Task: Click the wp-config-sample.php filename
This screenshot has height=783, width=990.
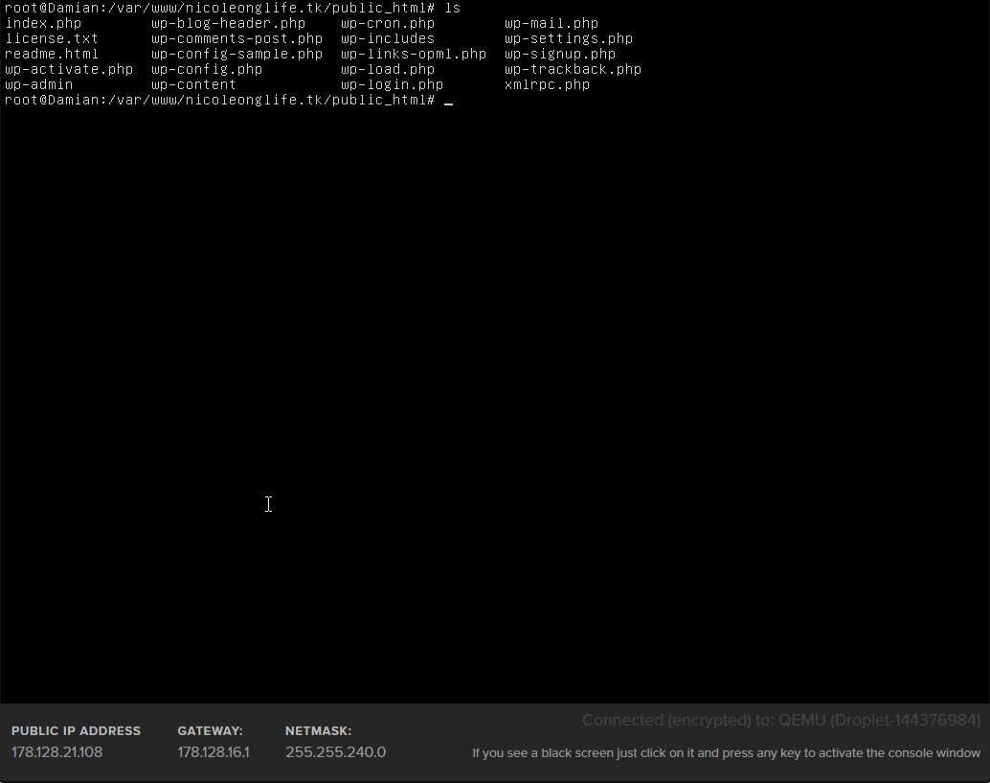Action: [x=236, y=54]
